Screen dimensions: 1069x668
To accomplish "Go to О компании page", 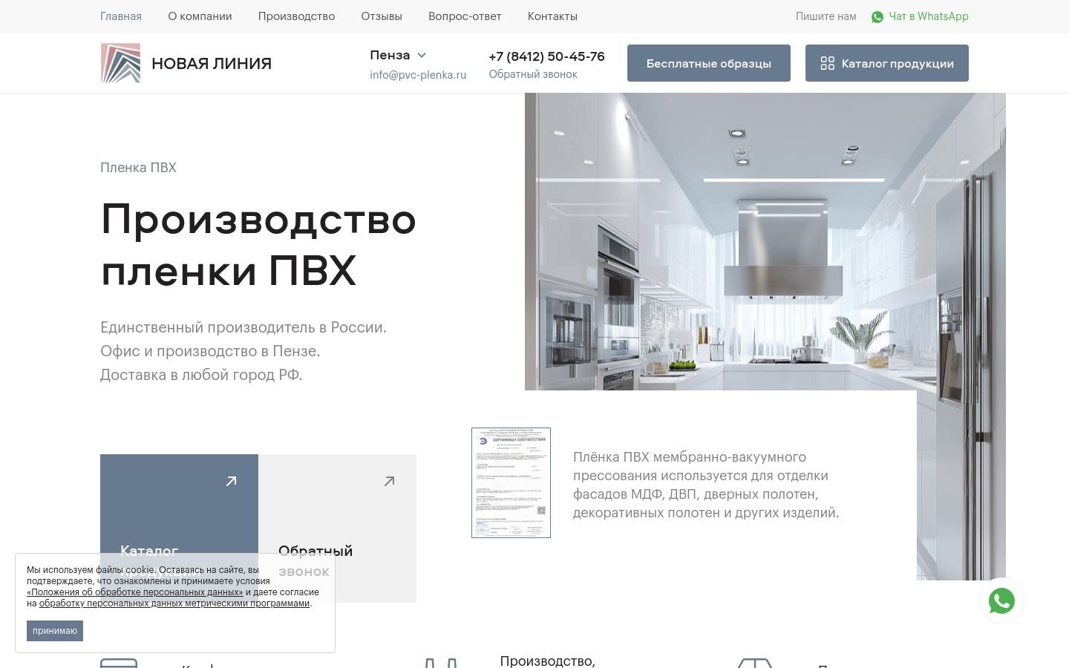I will (200, 16).
